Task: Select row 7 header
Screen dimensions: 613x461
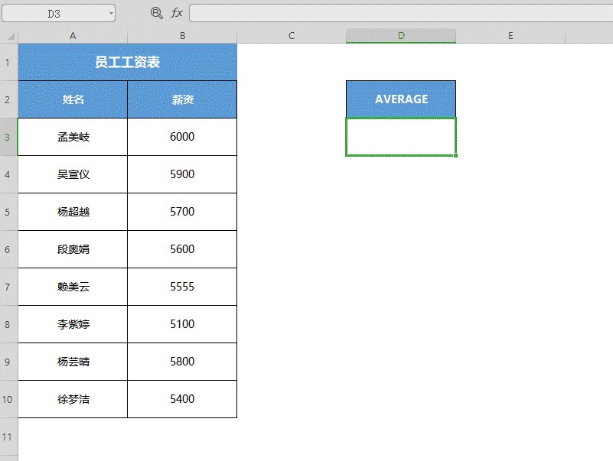Action: (x=8, y=287)
